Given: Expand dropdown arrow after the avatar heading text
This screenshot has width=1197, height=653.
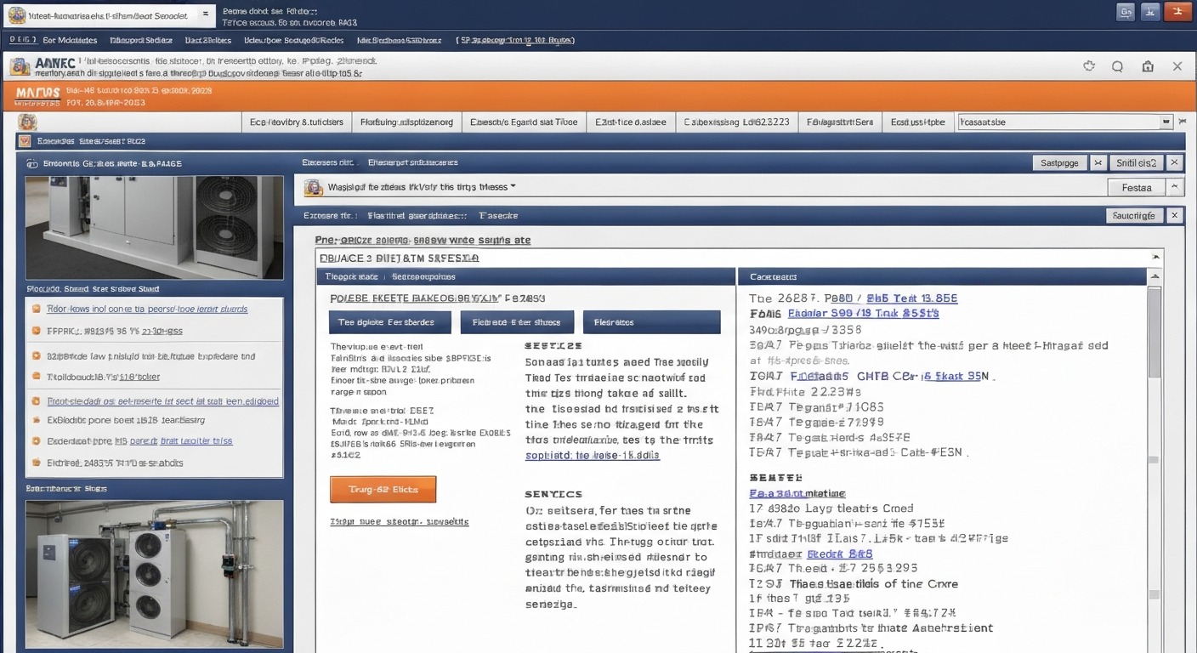Looking at the screenshot, I should pyautogui.click(x=513, y=186).
